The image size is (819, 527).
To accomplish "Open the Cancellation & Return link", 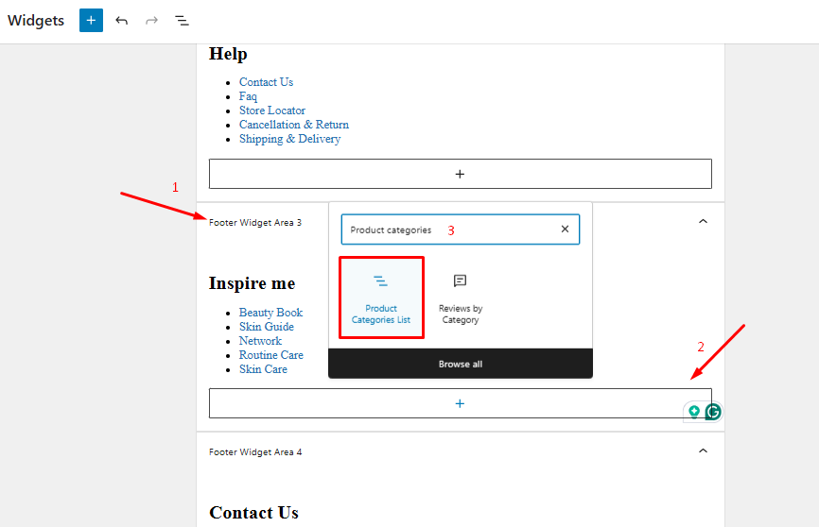I will [294, 124].
